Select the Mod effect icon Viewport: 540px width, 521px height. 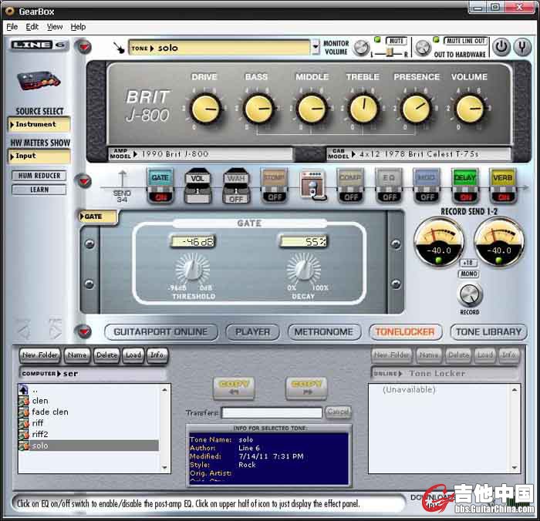(427, 178)
